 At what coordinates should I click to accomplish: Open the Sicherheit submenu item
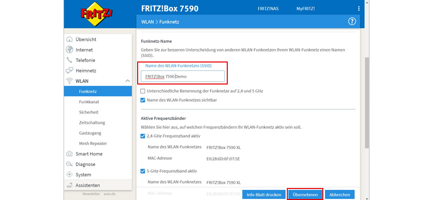[89, 112]
